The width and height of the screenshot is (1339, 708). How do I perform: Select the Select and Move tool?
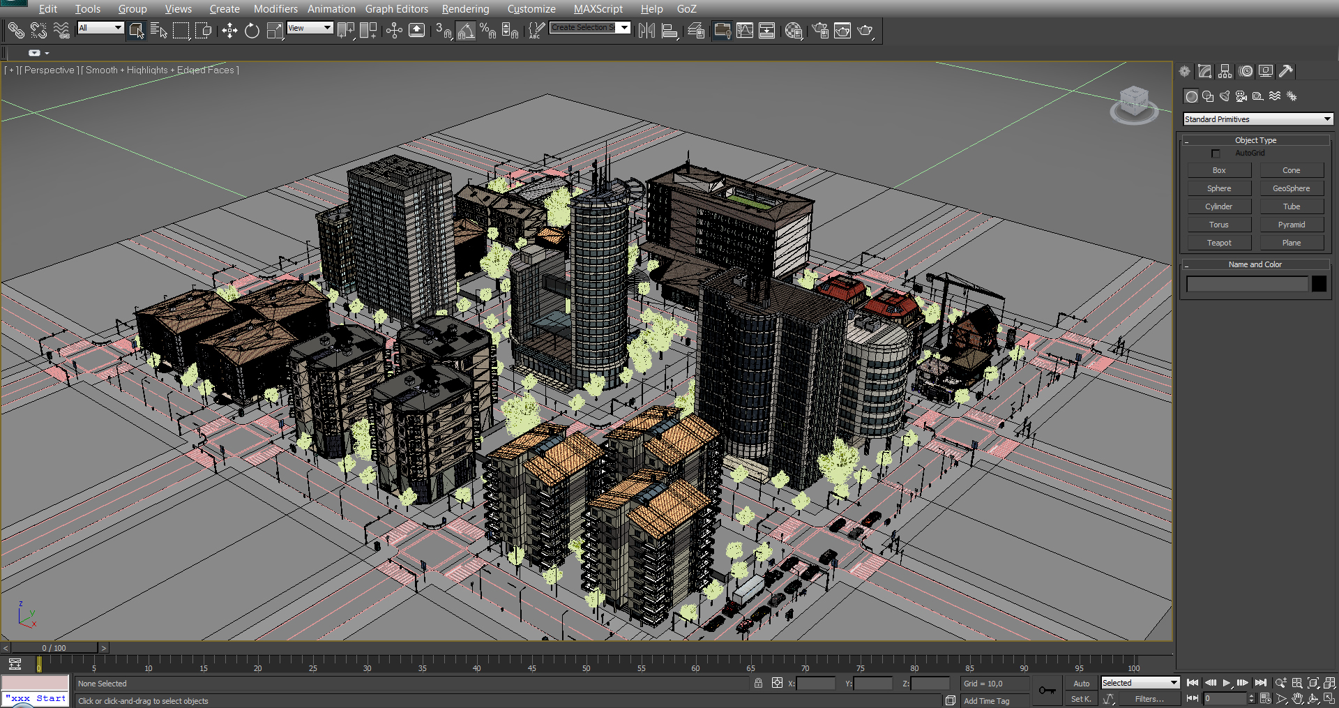pos(230,31)
